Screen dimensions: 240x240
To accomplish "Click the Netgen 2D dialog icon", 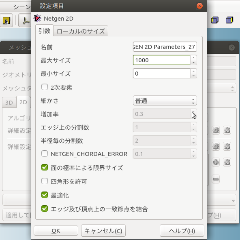I will click(x=37, y=18).
